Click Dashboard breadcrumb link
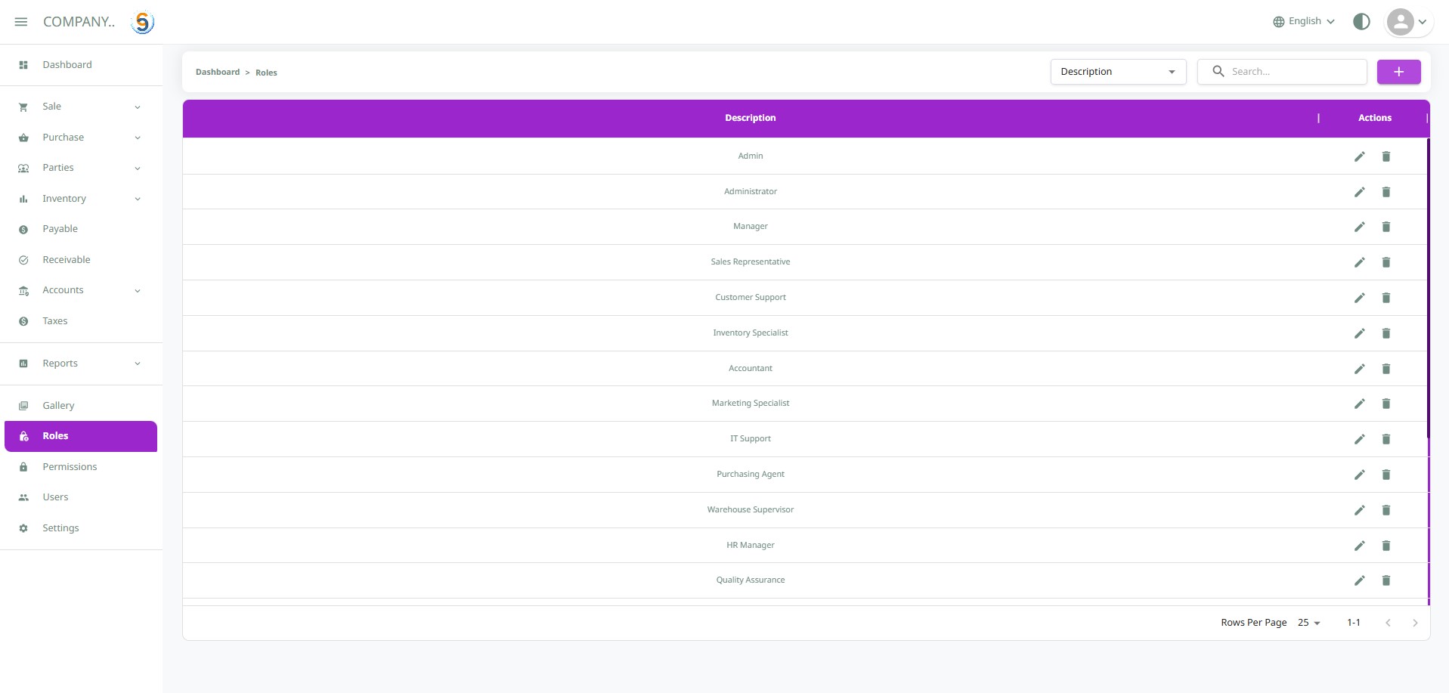The image size is (1449, 693). coord(217,73)
